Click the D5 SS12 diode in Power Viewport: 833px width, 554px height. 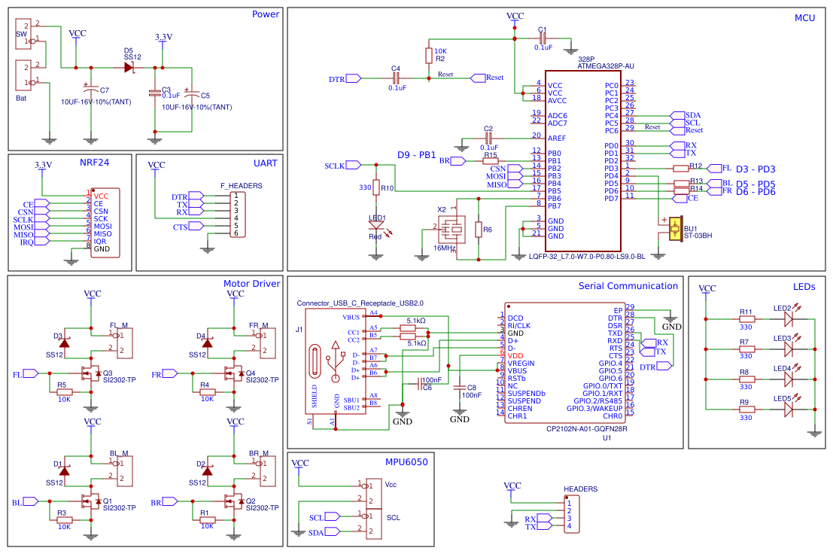[129, 68]
